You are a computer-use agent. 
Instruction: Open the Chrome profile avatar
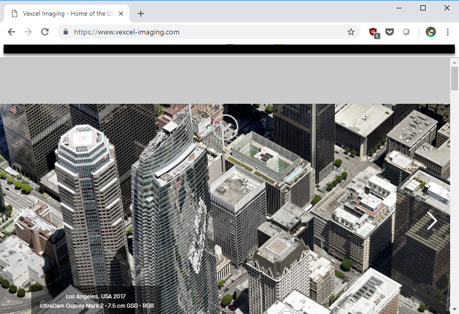tap(431, 32)
